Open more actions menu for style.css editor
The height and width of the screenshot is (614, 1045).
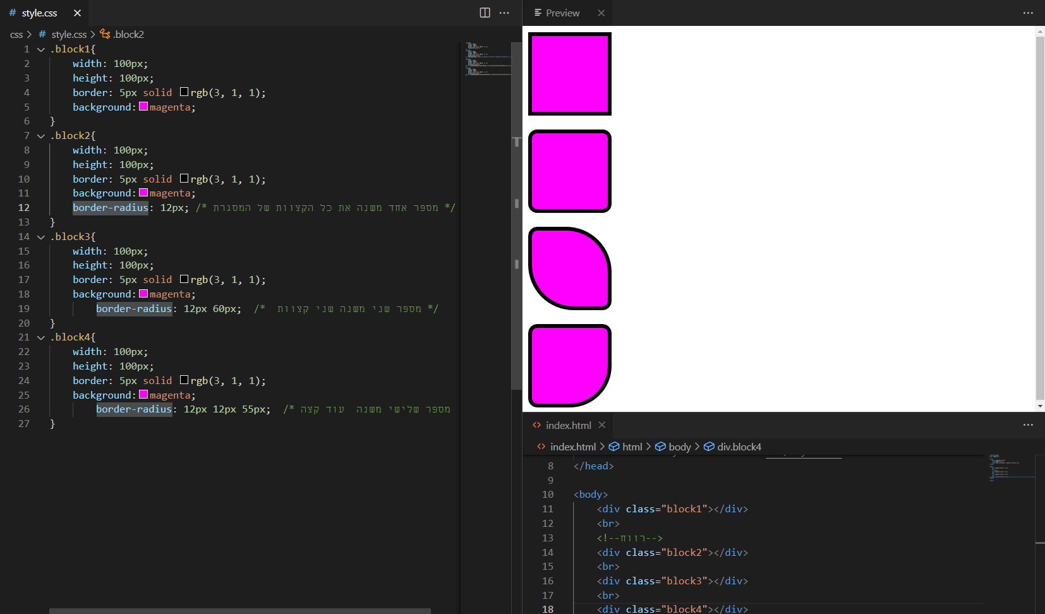(504, 13)
